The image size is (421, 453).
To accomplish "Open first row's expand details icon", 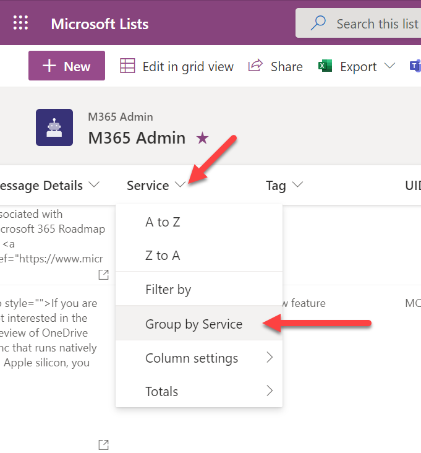I will 104,274.
